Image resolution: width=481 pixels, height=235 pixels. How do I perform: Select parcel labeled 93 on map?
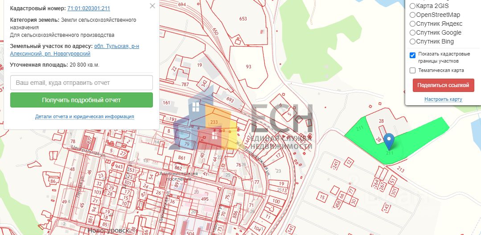[x=248, y=66]
